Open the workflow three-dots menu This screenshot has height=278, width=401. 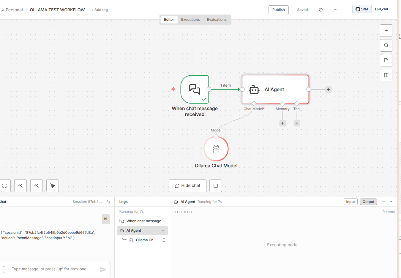pos(335,10)
